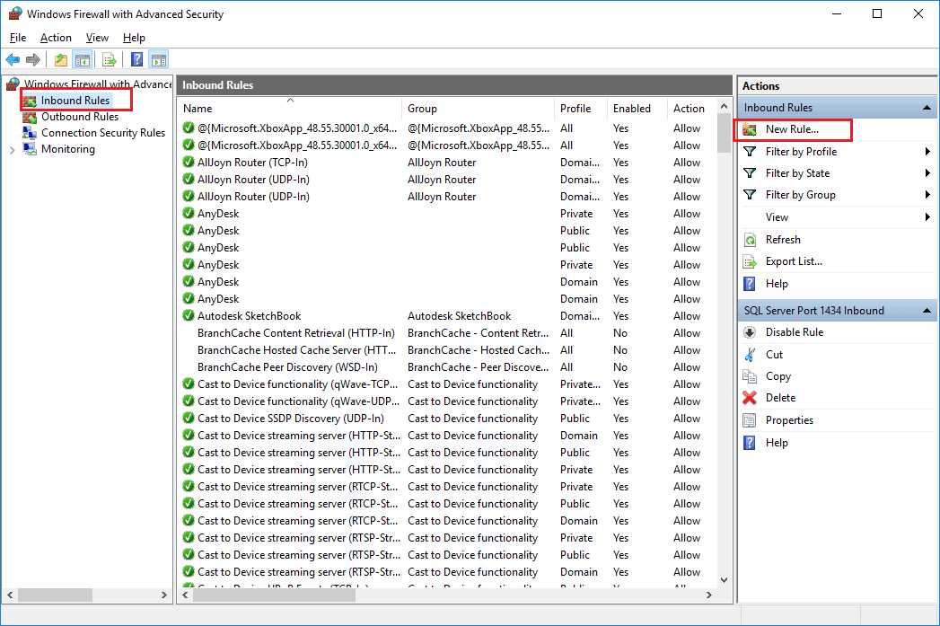Click the Back arrow toolbar icon
This screenshot has width=940, height=626.
[13, 59]
